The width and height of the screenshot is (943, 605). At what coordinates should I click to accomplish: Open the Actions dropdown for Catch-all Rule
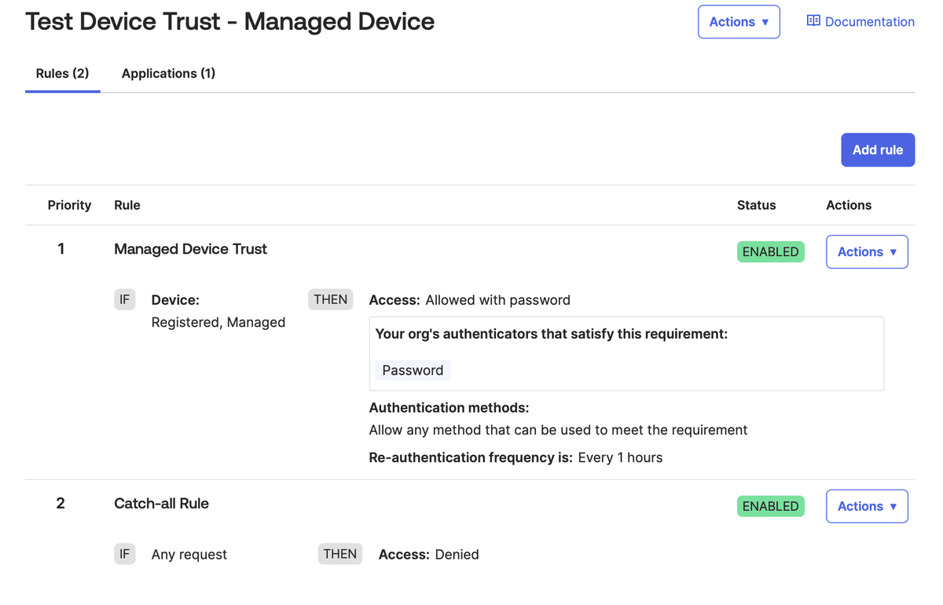pyautogui.click(x=867, y=506)
